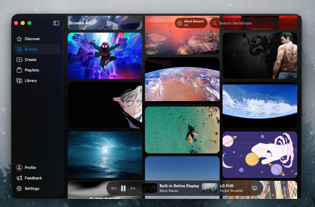The image size is (315, 207).
Task: Click the Create plus icon
Action: [19, 60]
